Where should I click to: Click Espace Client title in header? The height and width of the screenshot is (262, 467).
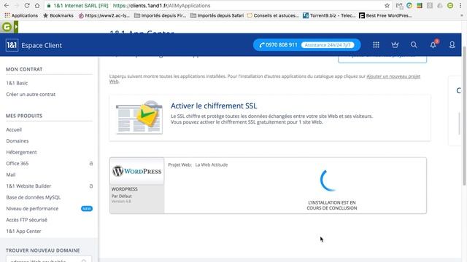point(42,45)
